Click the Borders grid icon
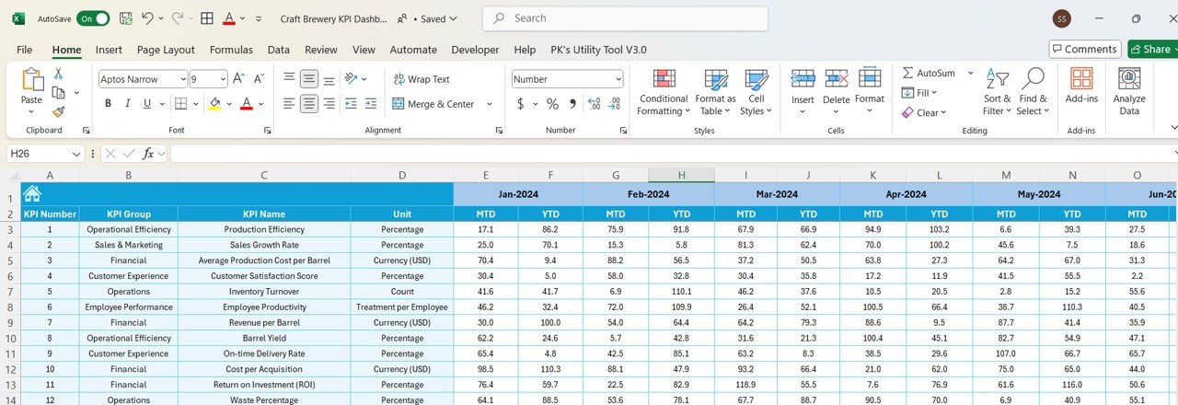1178x405 pixels. tap(181, 104)
